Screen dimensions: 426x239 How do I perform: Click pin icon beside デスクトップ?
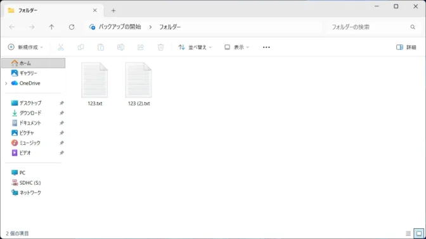click(x=61, y=103)
